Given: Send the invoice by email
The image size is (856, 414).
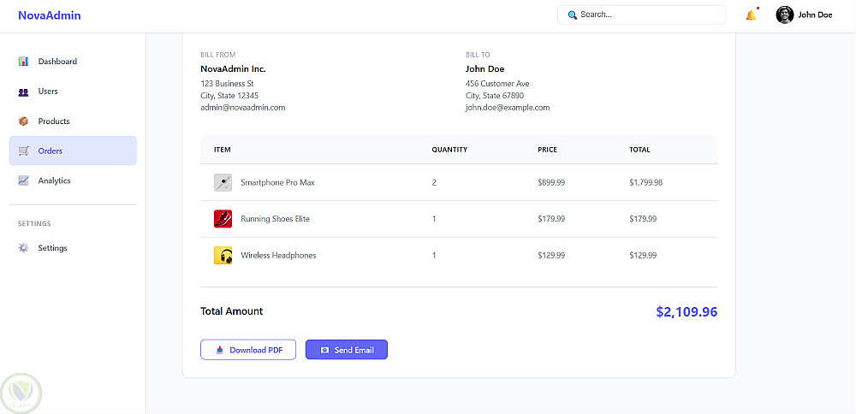Looking at the screenshot, I should [x=347, y=350].
